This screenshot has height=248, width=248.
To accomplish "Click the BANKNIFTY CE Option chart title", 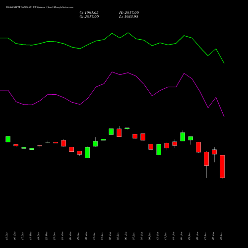I will click(x=40, y=7).
